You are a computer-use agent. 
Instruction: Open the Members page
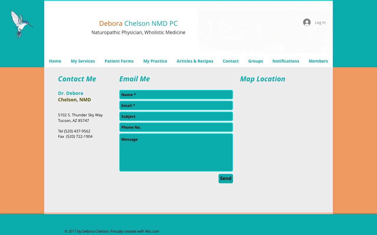pos(318,61)
